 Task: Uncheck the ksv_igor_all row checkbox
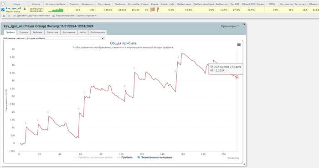3,10
